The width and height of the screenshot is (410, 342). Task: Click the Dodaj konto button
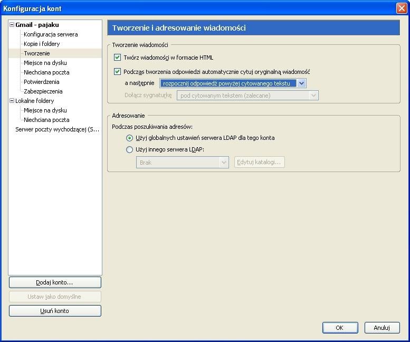coord(55,282)
